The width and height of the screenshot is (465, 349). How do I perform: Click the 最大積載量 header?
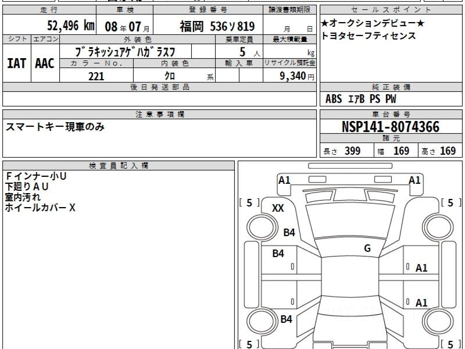tap(290, 39)
